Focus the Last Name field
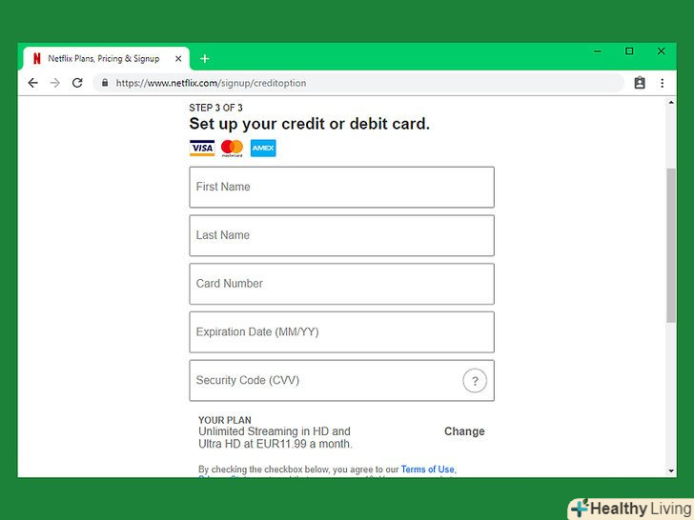This screenshot has width=694, height=520. (341, 235)
